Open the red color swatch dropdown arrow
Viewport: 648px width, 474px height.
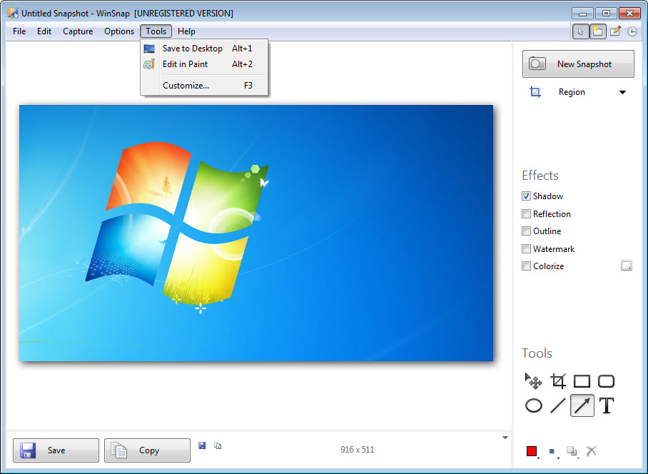pos(538,458)
